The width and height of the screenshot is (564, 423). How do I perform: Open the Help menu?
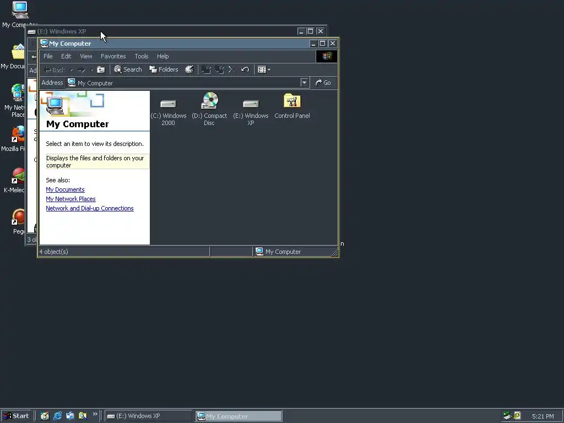(162, 56)
